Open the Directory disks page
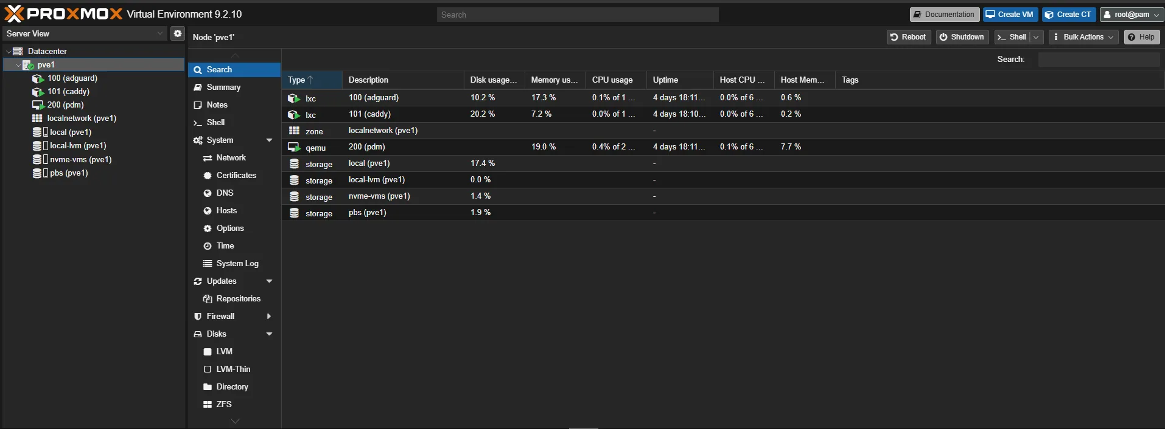 point(234,387)
